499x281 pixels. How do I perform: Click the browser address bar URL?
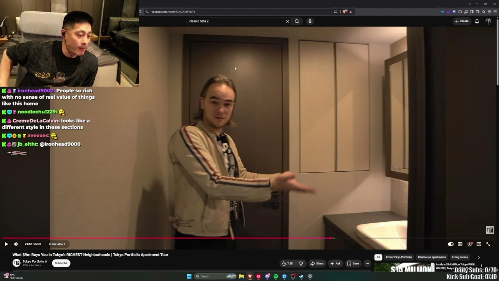(173, 12)
